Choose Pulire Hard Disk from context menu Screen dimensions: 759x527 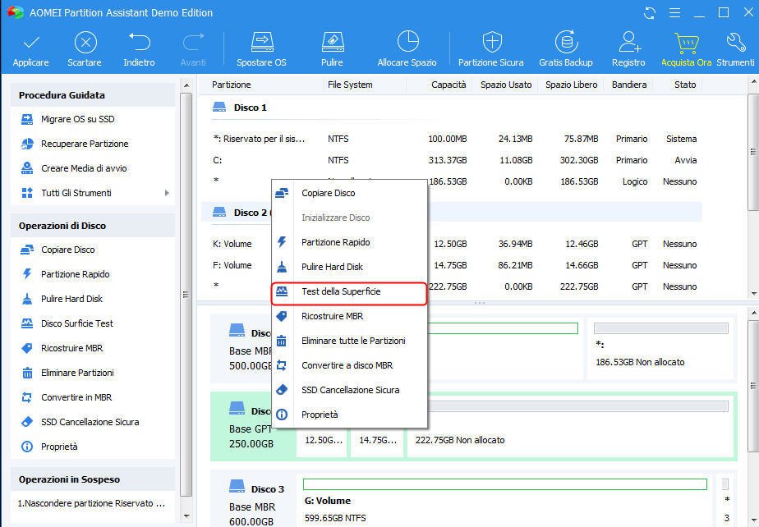point(349,267)
